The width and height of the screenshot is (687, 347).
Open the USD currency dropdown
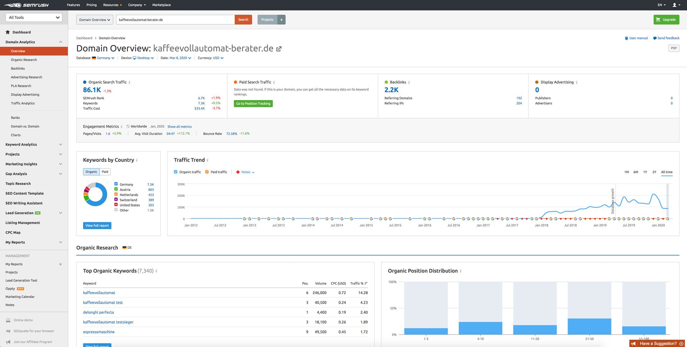coord(218,58)
